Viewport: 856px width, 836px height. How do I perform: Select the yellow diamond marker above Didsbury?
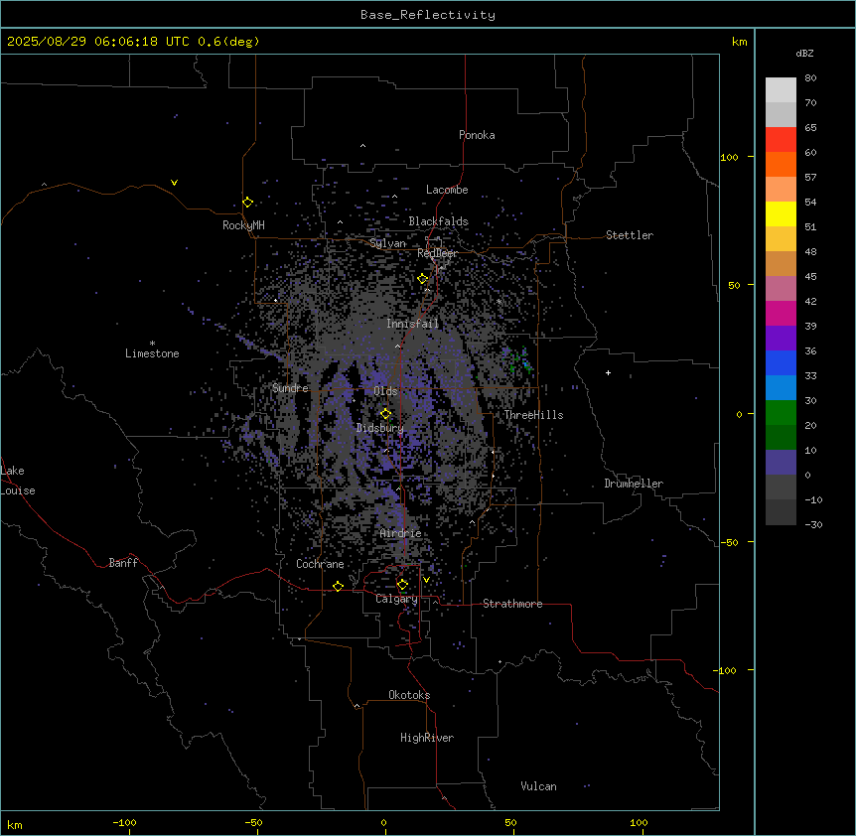tap(386, 414)
